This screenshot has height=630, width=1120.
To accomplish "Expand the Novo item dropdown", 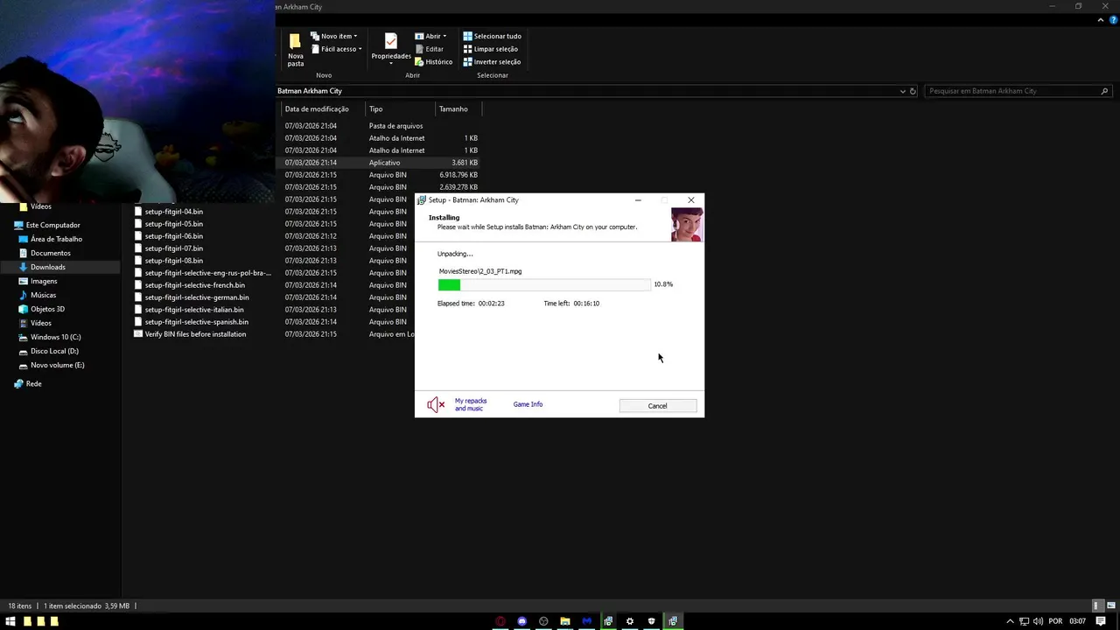I will click(x=355, y=37).
